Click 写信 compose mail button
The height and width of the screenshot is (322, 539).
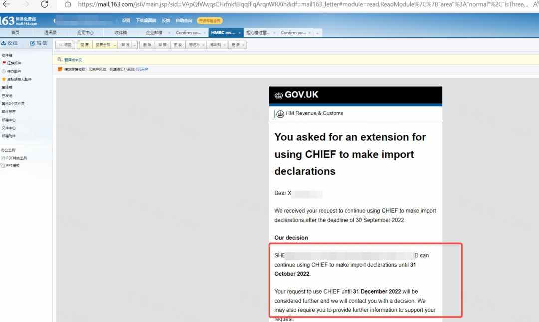[x=38, y=43]
